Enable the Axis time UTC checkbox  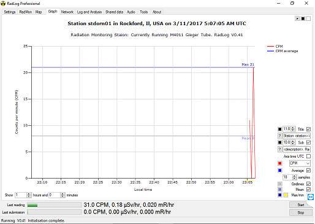308,156
